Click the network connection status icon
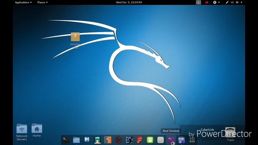 pos(227,2)
